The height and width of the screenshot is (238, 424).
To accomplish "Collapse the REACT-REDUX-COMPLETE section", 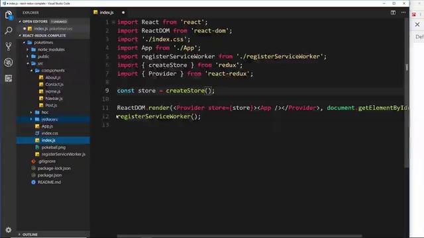I will 20,35.
